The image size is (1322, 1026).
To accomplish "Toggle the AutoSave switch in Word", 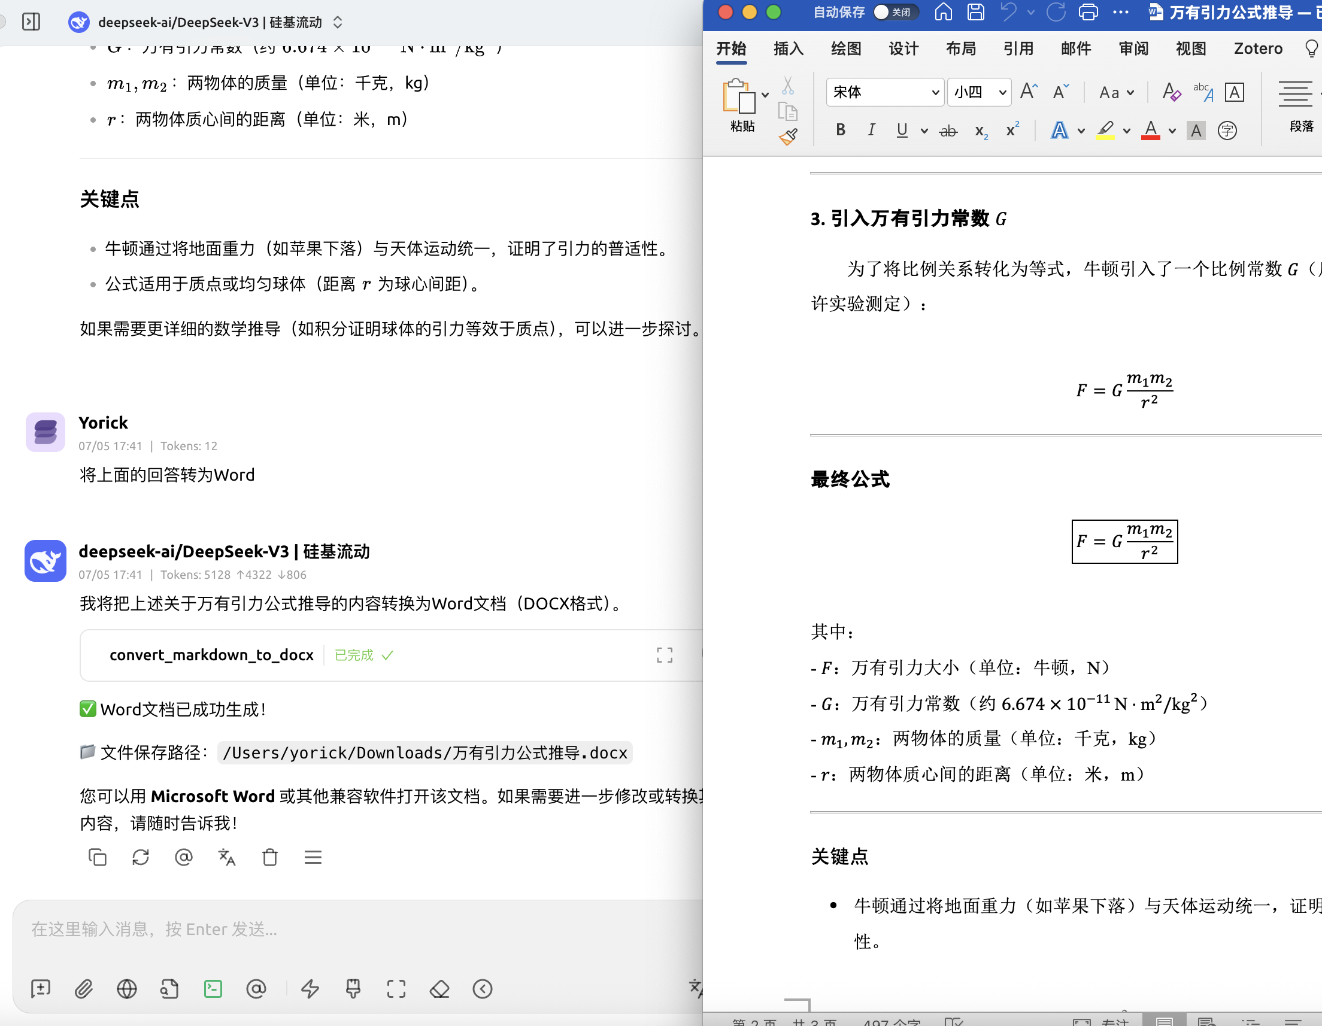I will point(895,12).
